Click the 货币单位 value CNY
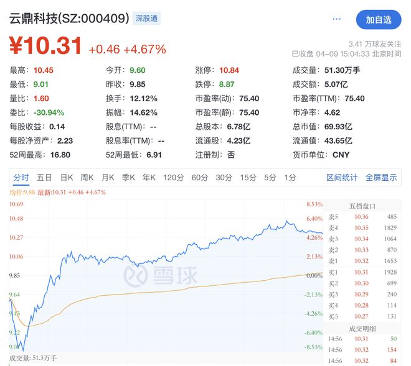Screen dimensions: 411x366 [341, 155]
